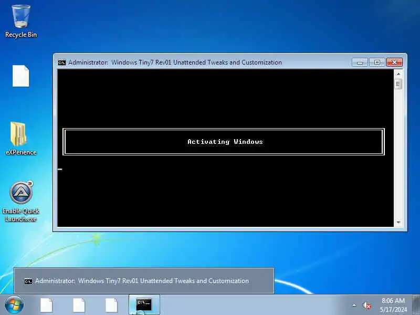Open the clock showing 8:06 AM

pos(393,305)
